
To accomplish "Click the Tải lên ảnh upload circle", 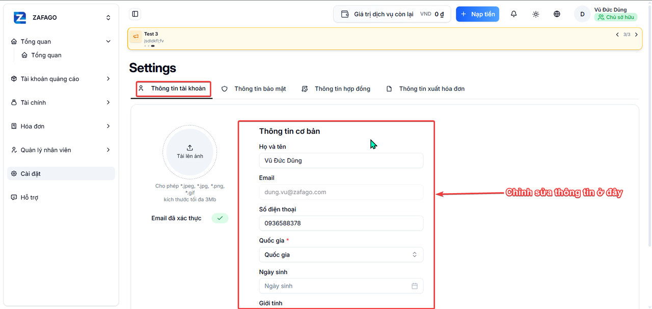I will pyautogui.click(x=190, y=152).
